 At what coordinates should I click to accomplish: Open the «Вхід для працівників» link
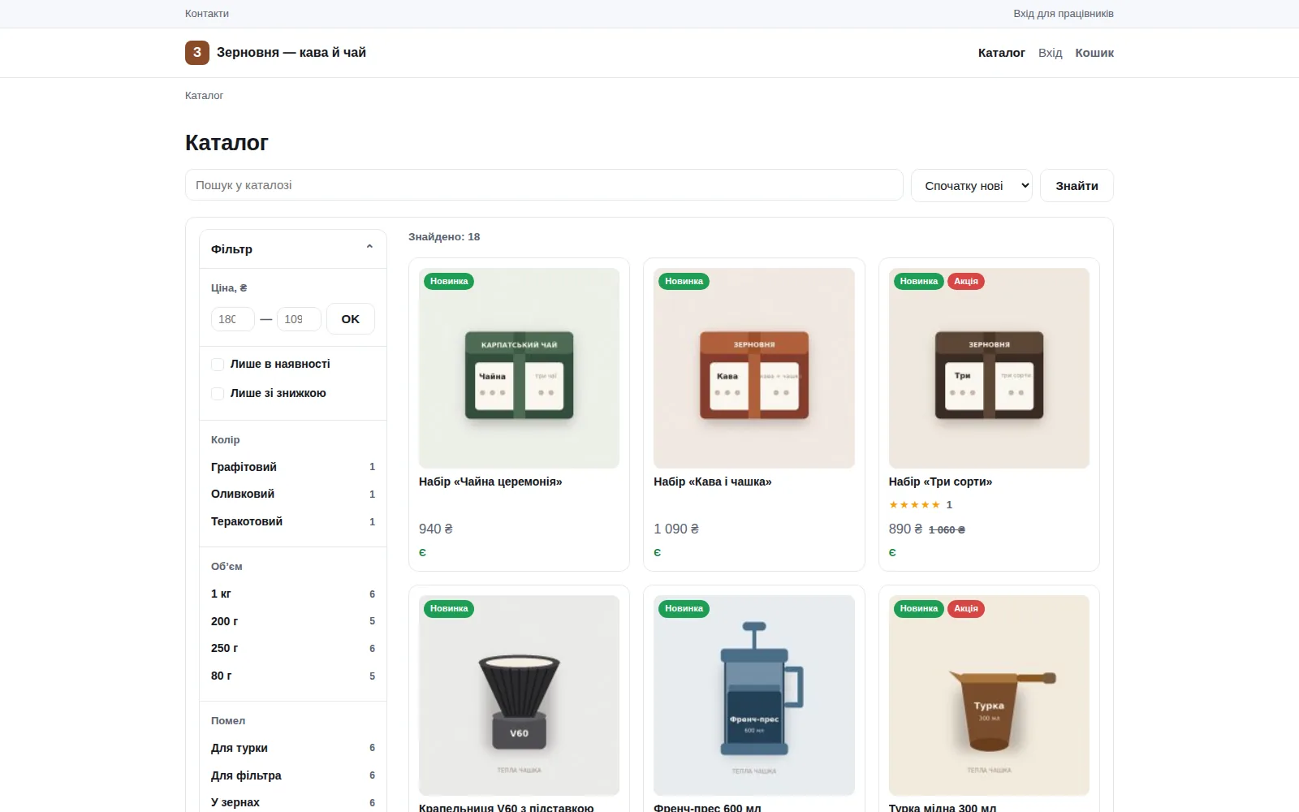click(x=1064, y=14)
